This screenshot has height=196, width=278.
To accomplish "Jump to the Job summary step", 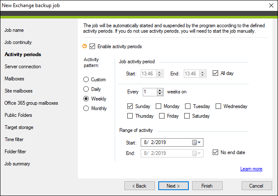I will [17, 164].
